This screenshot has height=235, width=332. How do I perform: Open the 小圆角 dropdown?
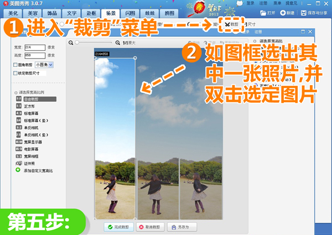click(x=44, y=65)
